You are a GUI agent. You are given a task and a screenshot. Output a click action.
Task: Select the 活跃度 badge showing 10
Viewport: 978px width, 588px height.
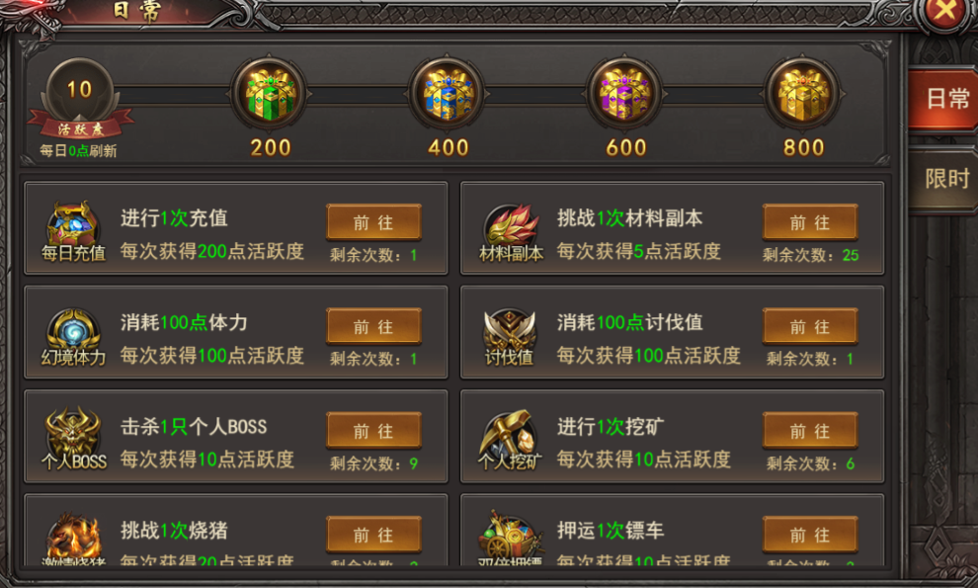79,99
